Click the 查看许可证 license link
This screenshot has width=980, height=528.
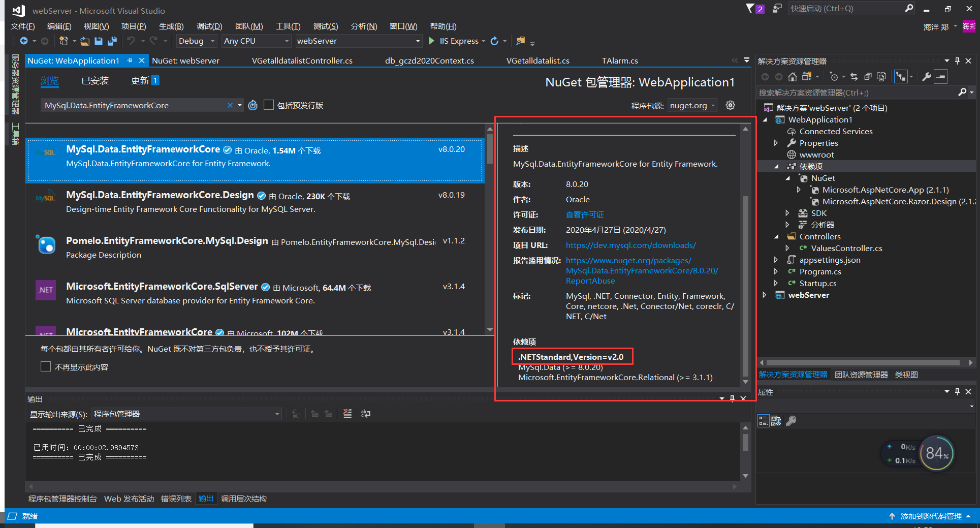[585, 215]
